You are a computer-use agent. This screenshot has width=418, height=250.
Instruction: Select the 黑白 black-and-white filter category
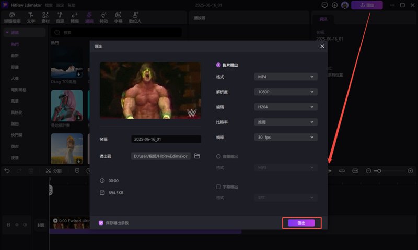coord(15,123)
